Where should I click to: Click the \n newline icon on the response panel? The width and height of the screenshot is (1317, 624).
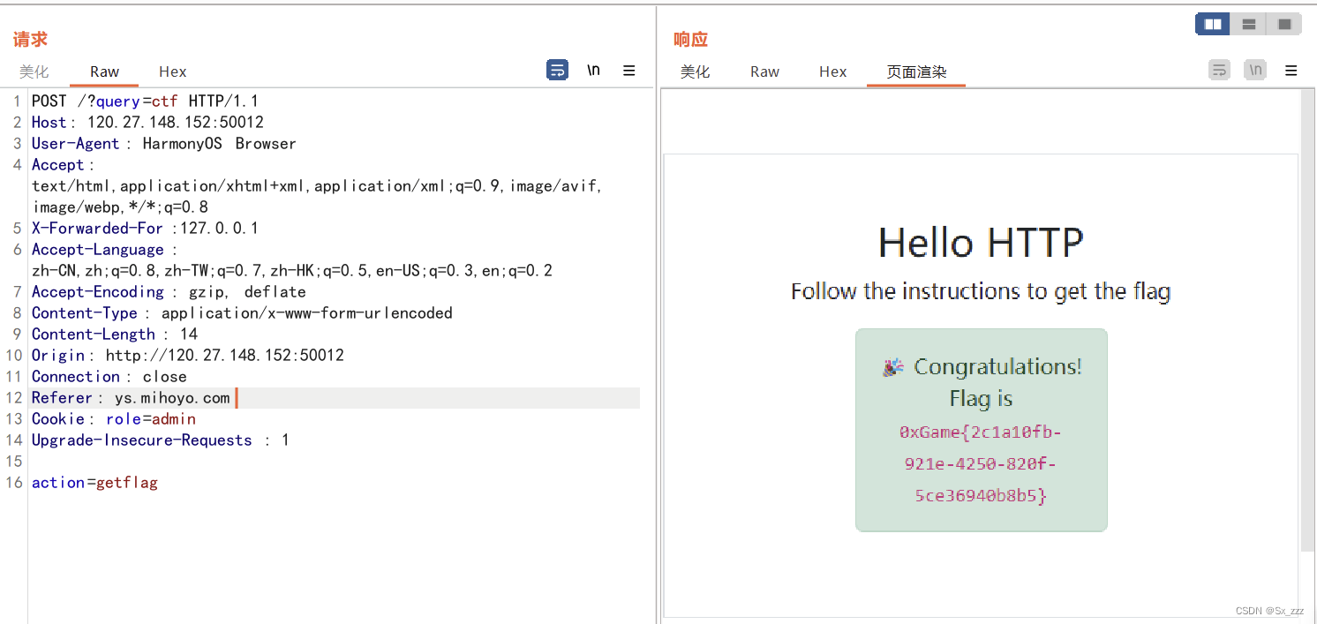pos(1255,69)
